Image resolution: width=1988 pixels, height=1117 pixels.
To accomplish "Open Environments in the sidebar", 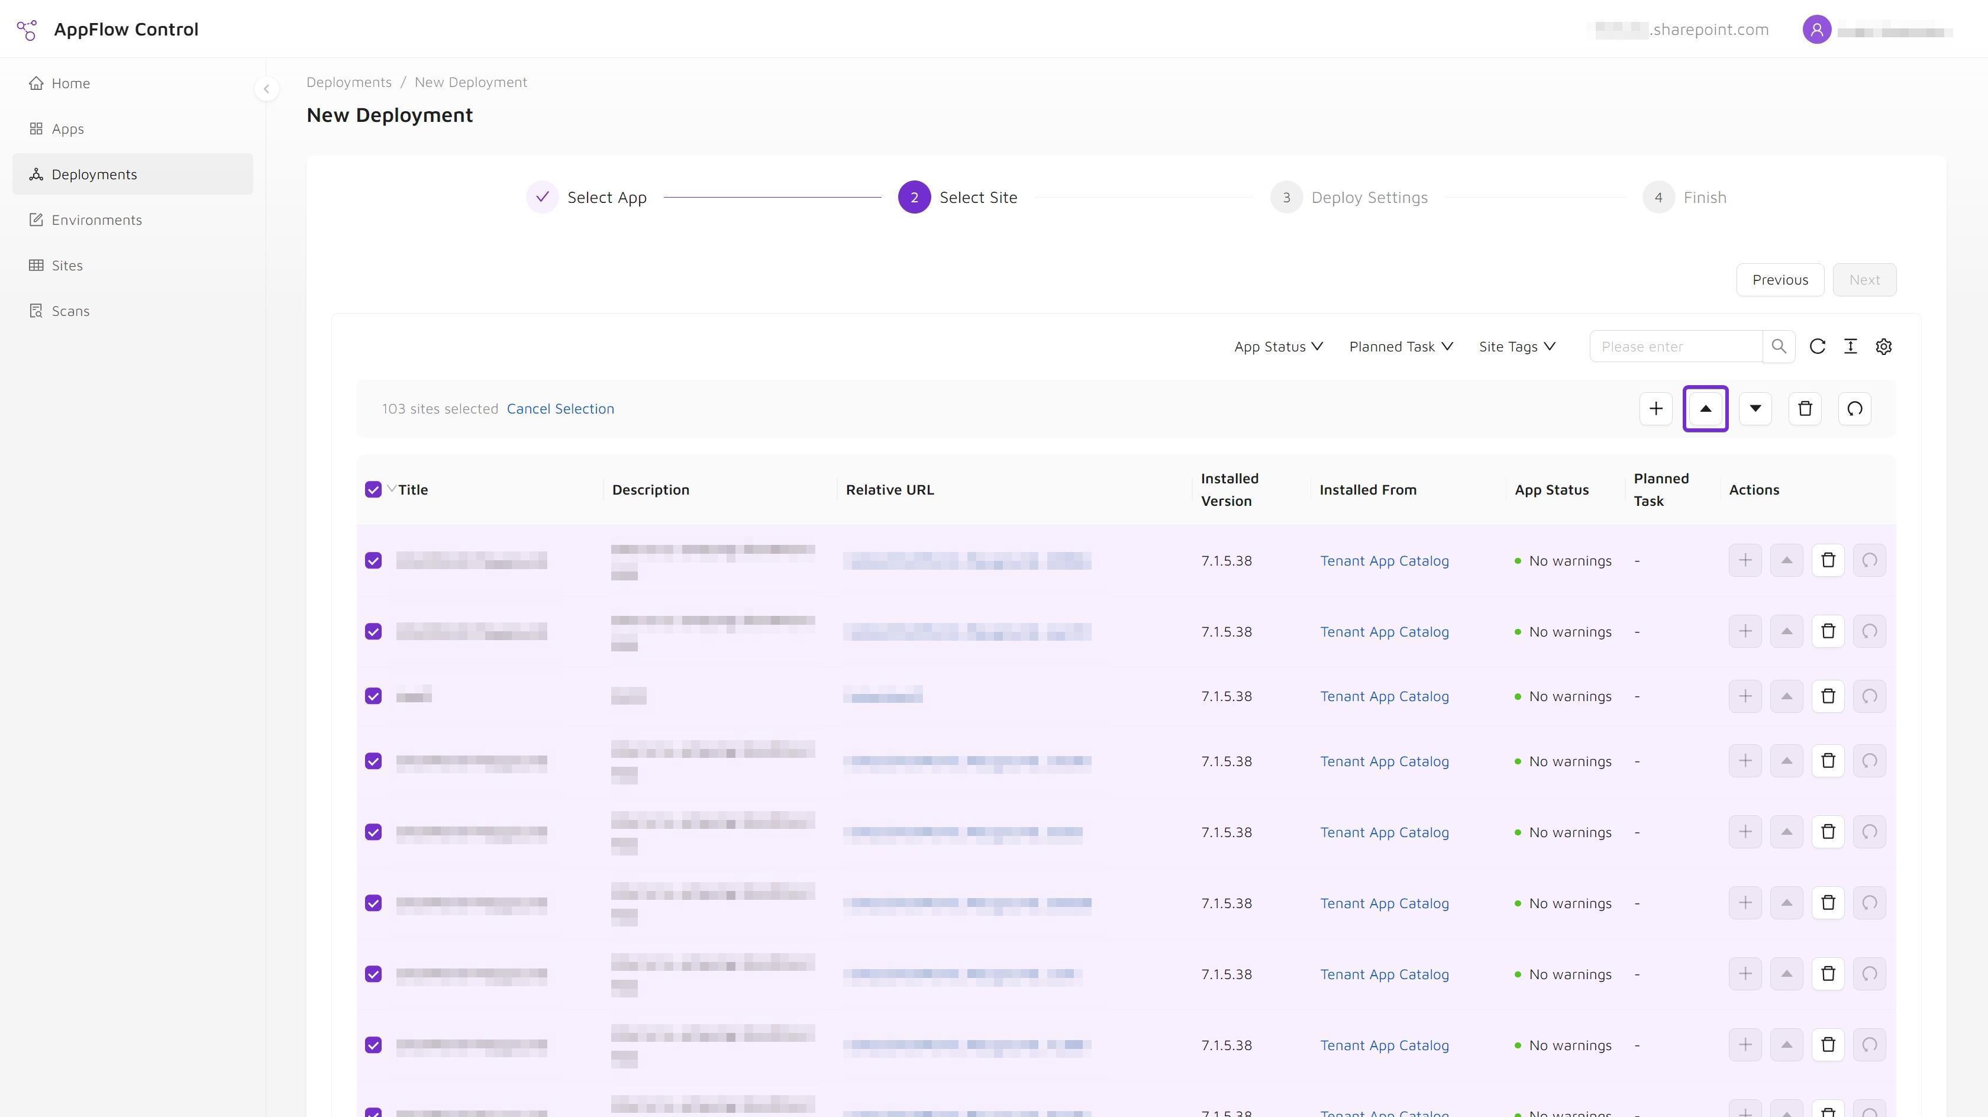I will (x=133, y=220).
